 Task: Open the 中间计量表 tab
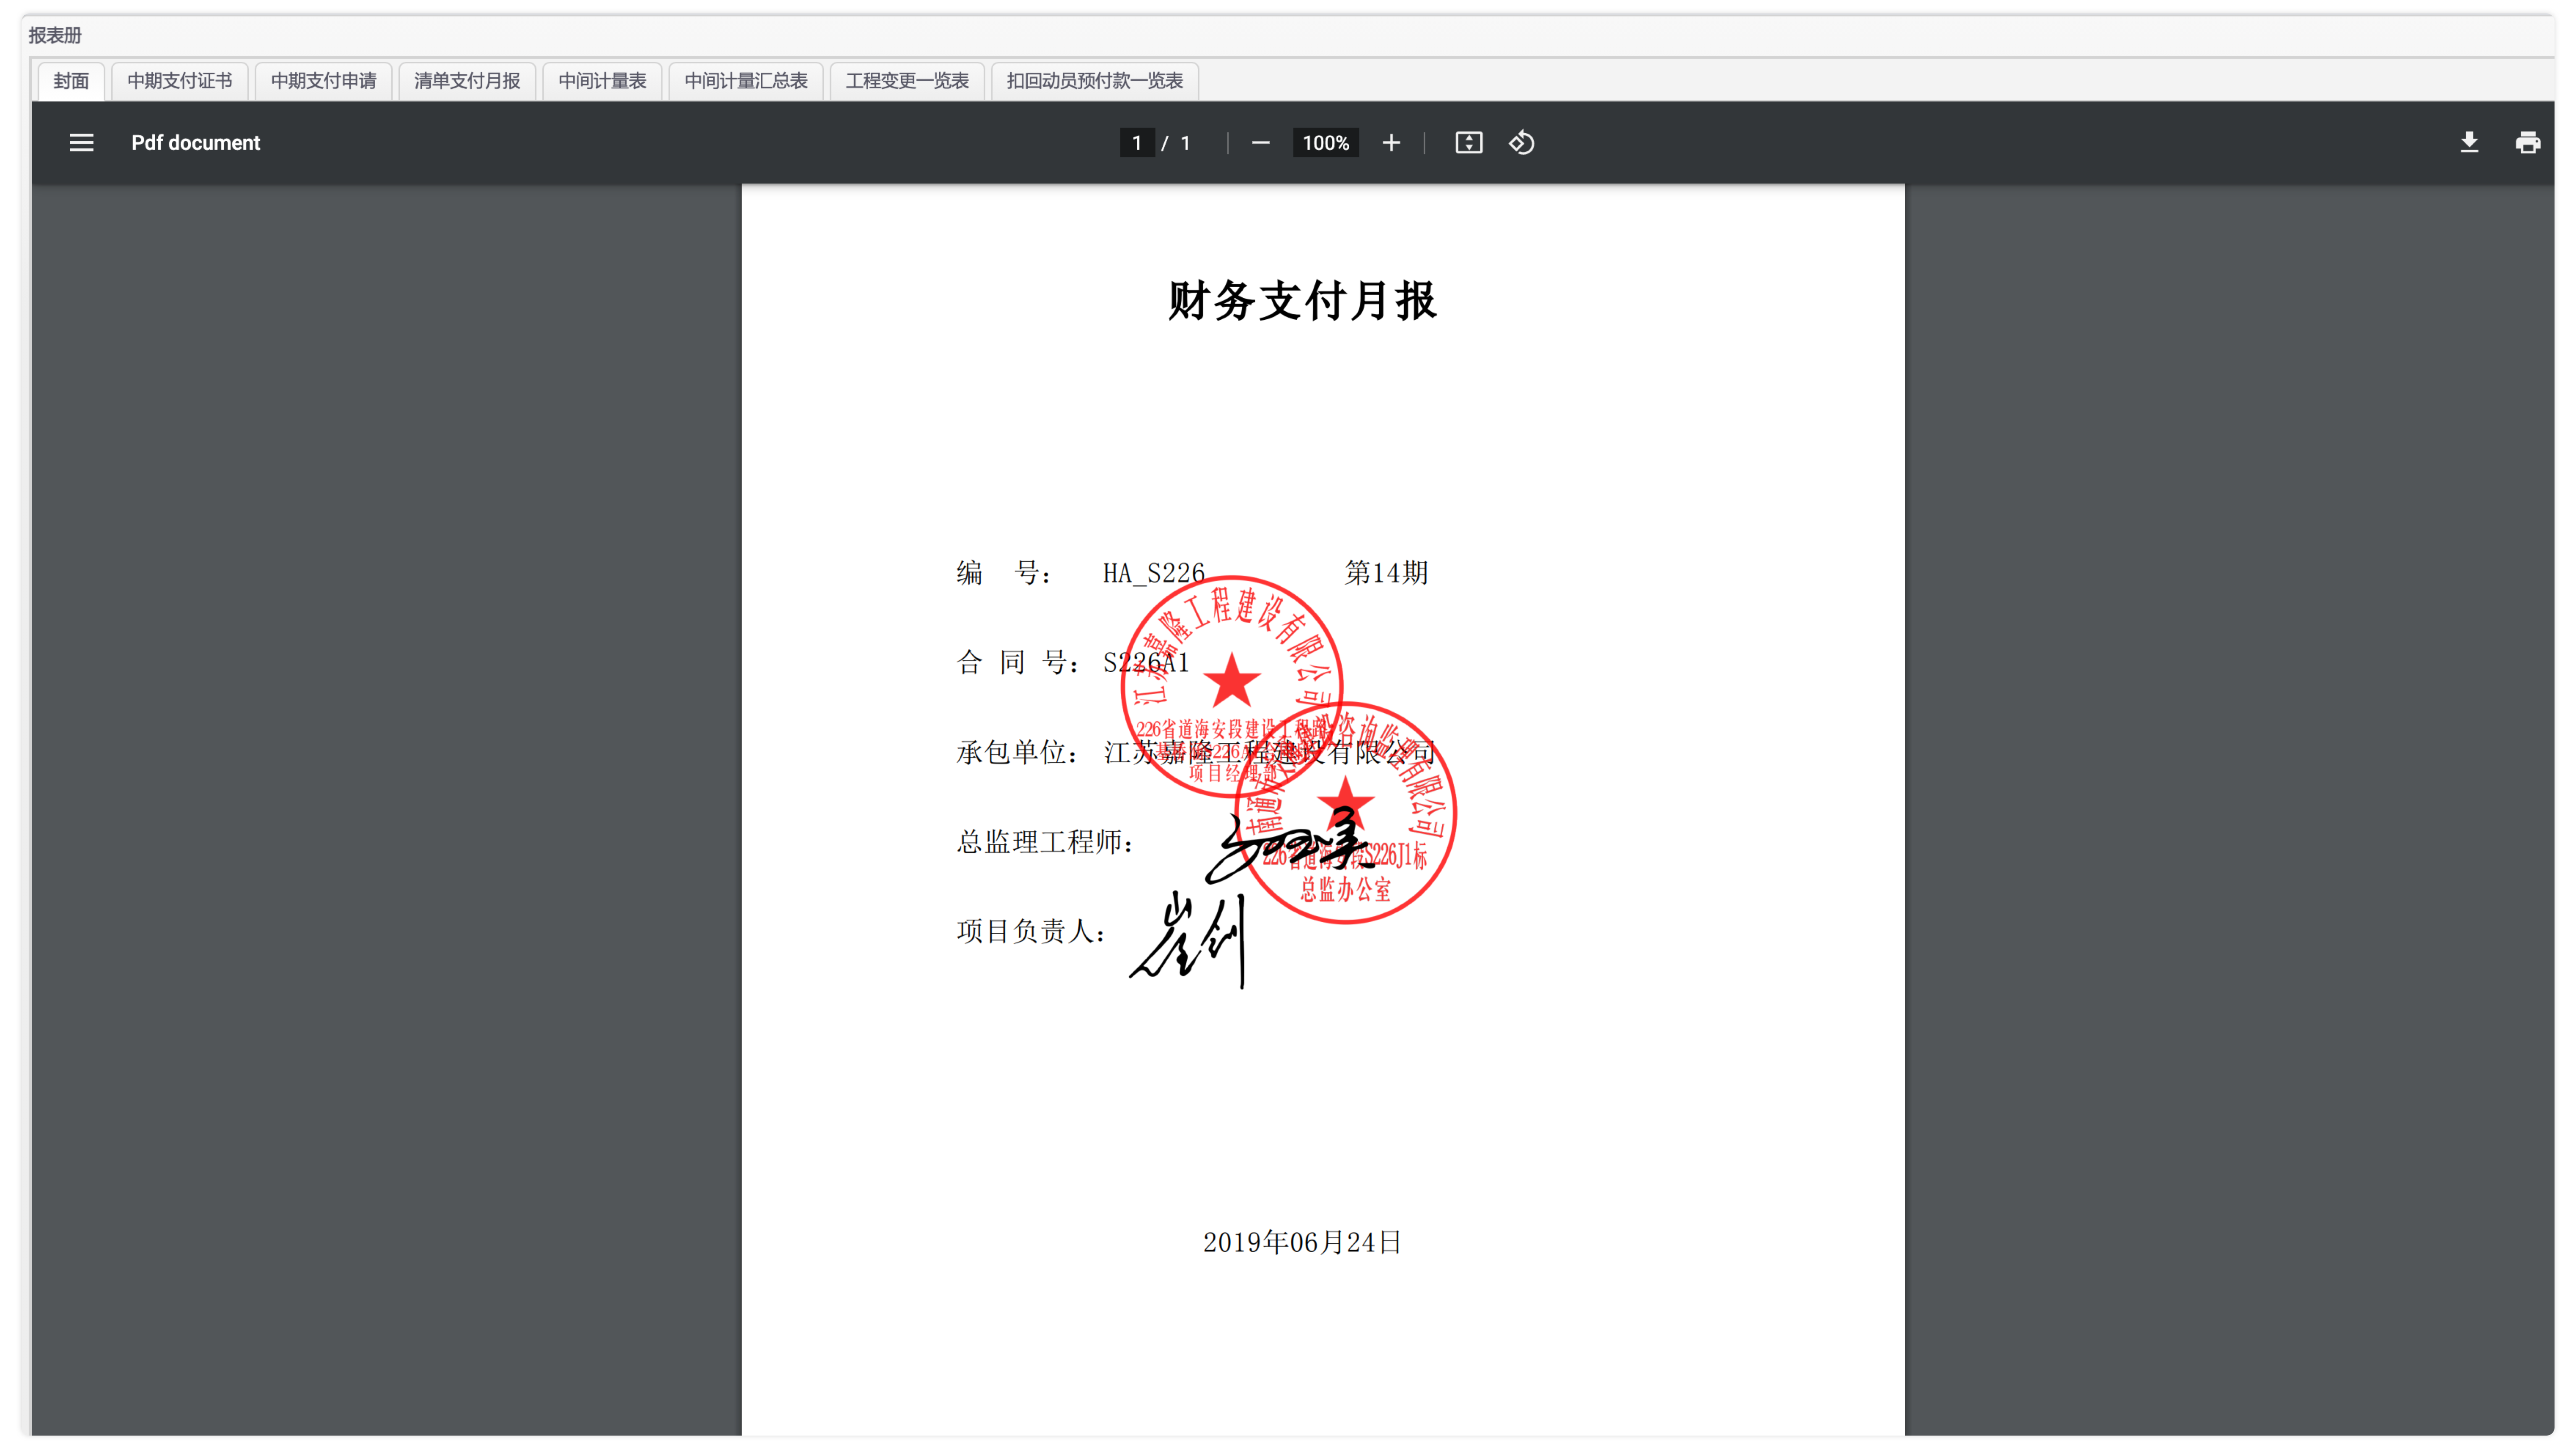(602, 81)
